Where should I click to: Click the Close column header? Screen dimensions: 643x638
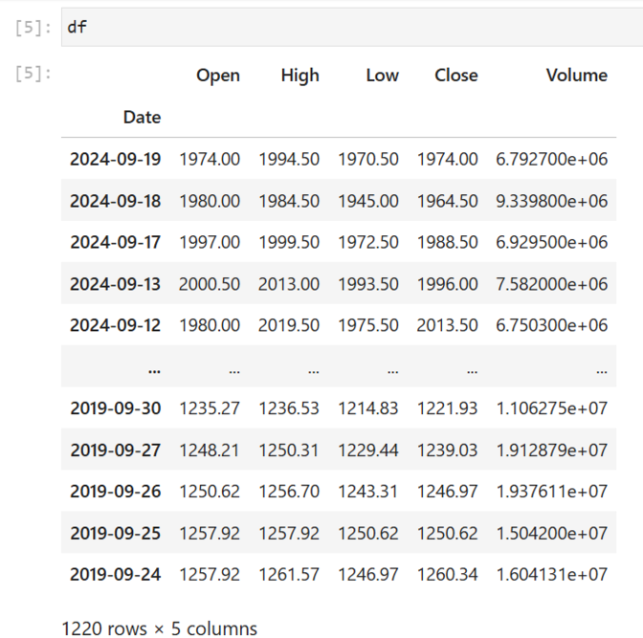click(455, 76)
